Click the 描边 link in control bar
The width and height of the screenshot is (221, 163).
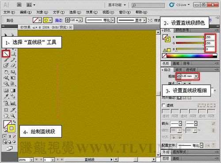pyautogui.click(x=59, y=20)
